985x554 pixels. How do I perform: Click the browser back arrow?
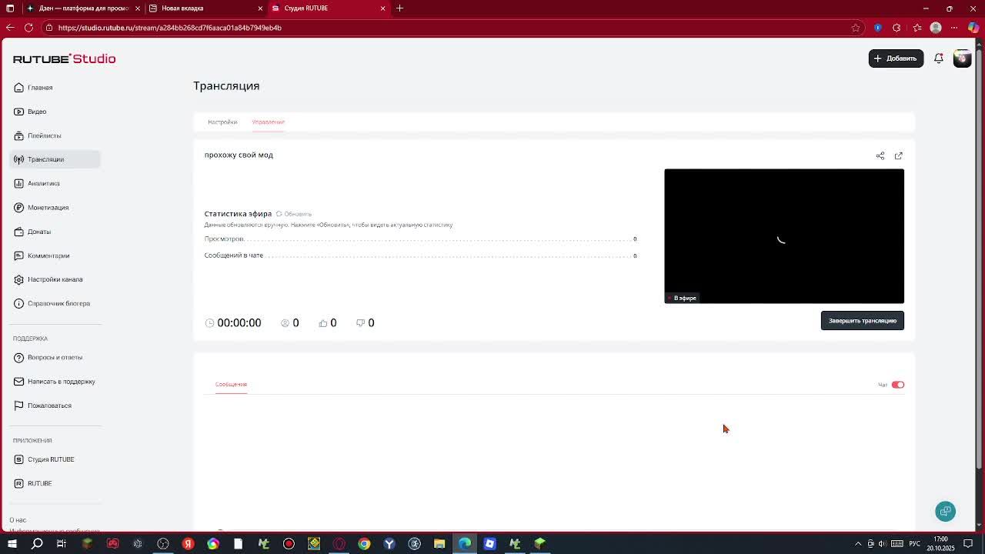click(10, 28)
